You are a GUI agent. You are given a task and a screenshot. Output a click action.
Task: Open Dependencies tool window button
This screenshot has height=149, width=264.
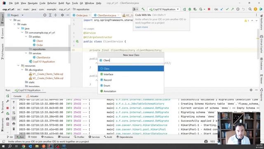[x=125, y=137]
